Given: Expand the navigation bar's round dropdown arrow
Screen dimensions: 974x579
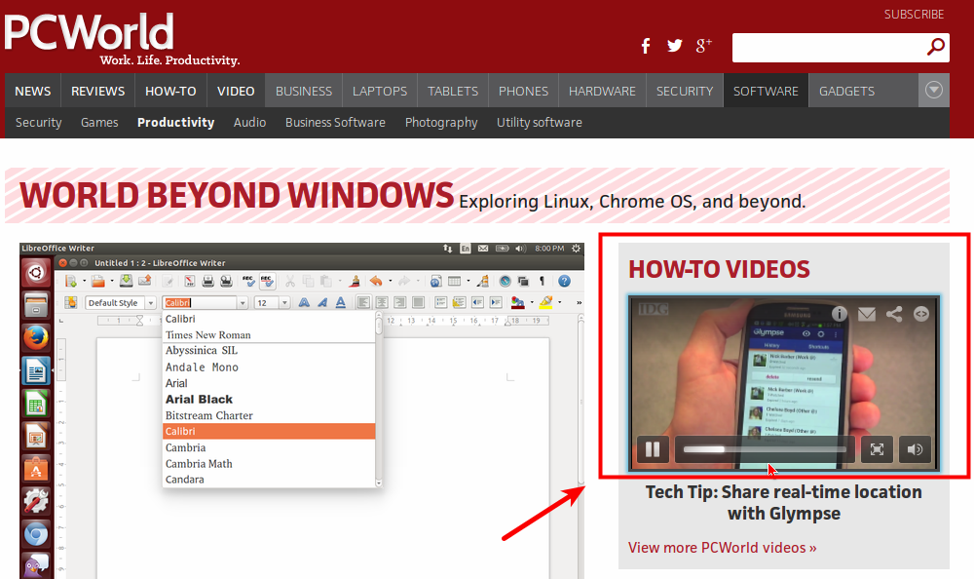Looking at the screenshot, I should (x=934, y=91).
